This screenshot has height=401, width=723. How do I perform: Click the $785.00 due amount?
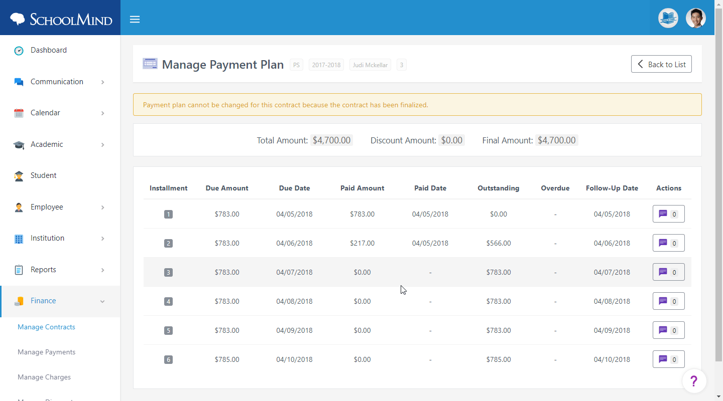pos(227,359)
